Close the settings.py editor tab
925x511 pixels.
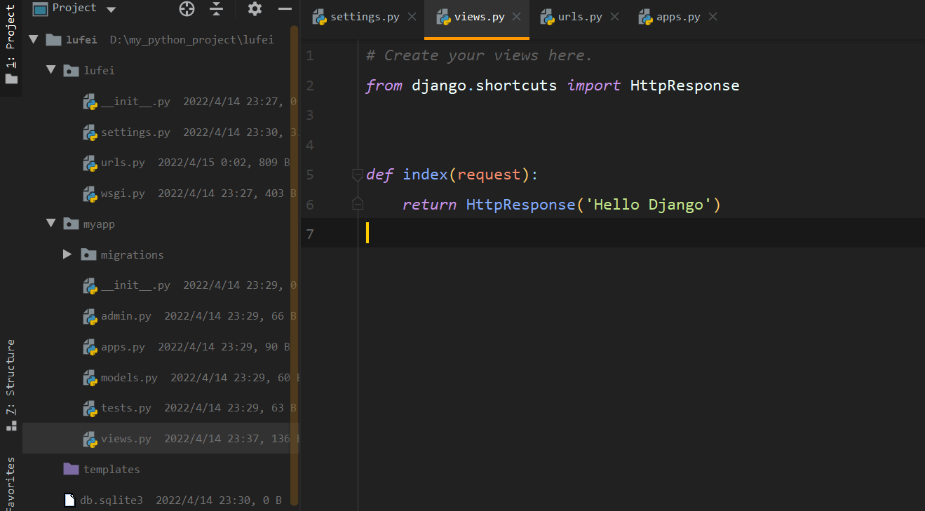pos(412,17)
